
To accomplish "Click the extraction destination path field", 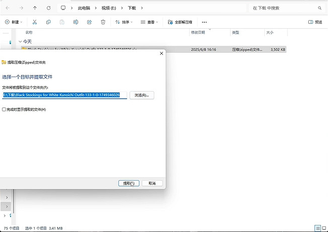I will point(64,95).
